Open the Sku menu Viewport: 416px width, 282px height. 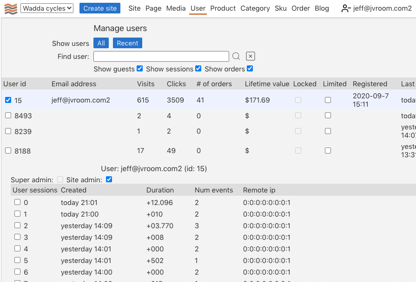[281, 8]
